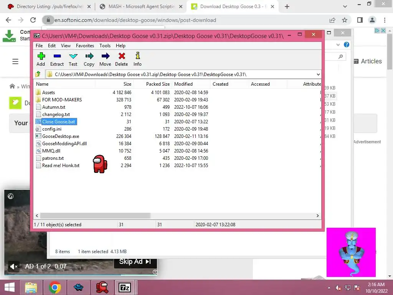
Task: Switch to the MASH Microsoft Agent tab
Action: point(141,7)
